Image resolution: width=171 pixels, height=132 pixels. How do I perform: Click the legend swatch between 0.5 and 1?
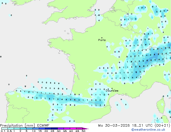tap(11, 128)
